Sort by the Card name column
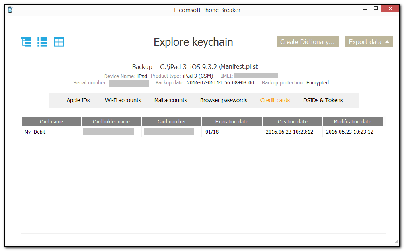 coord(51,121)
